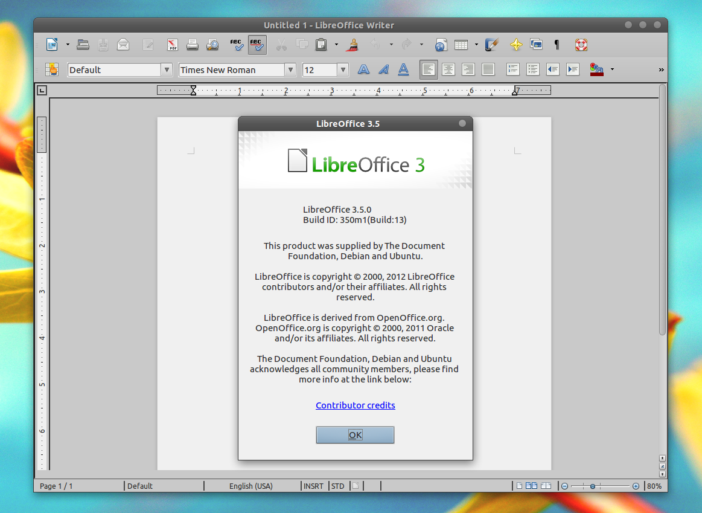This screenshot has width=702, height=513.
Task: Expand the Paste options arrow
Action: 336,44
